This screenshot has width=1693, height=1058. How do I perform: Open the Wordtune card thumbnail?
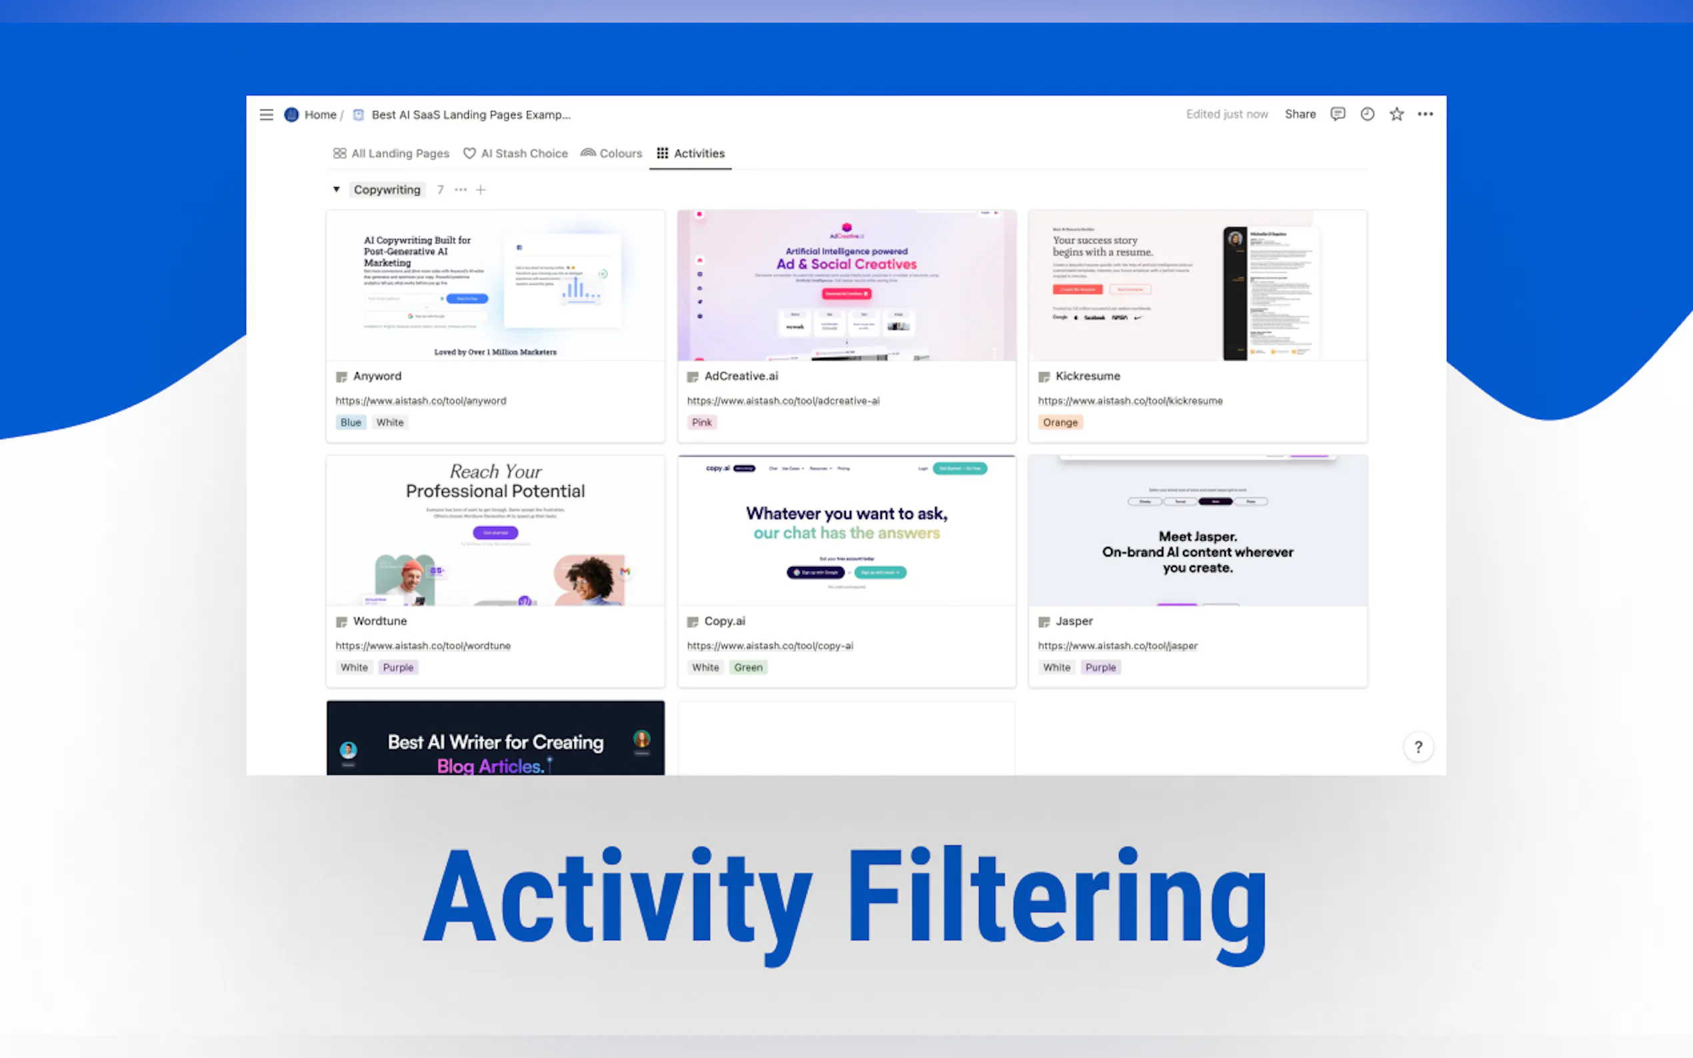495,530
